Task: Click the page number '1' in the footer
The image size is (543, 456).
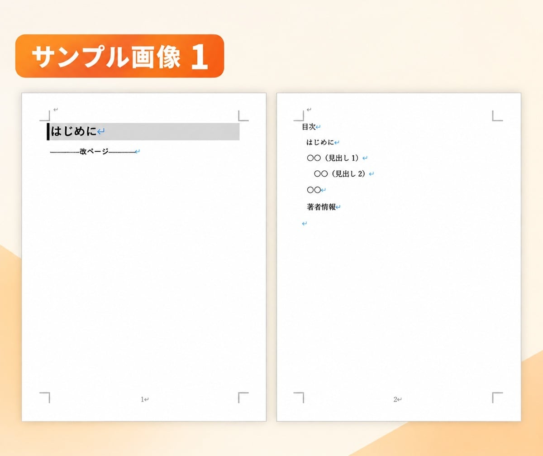Action: 142,399
